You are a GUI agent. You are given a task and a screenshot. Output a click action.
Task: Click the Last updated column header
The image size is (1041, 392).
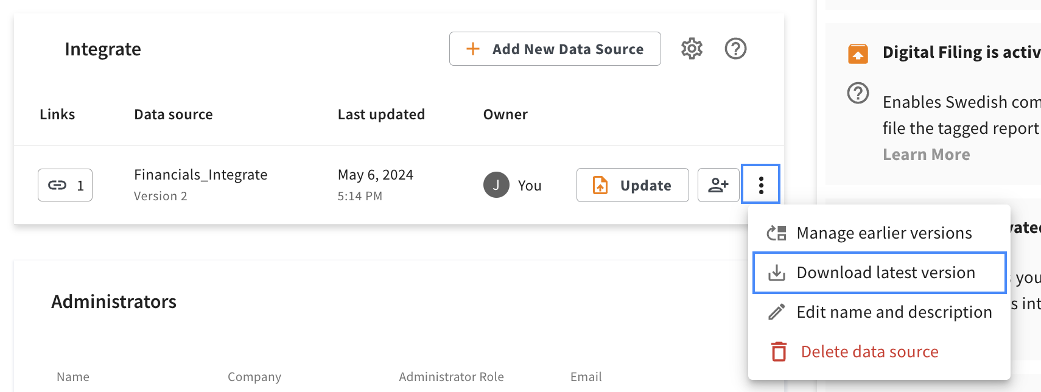coord(381,114)
